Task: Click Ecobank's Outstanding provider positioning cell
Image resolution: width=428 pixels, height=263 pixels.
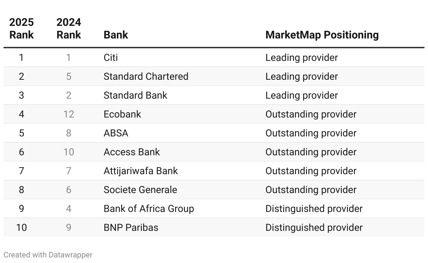Action: pyautogui.click(x=311, y=114)
